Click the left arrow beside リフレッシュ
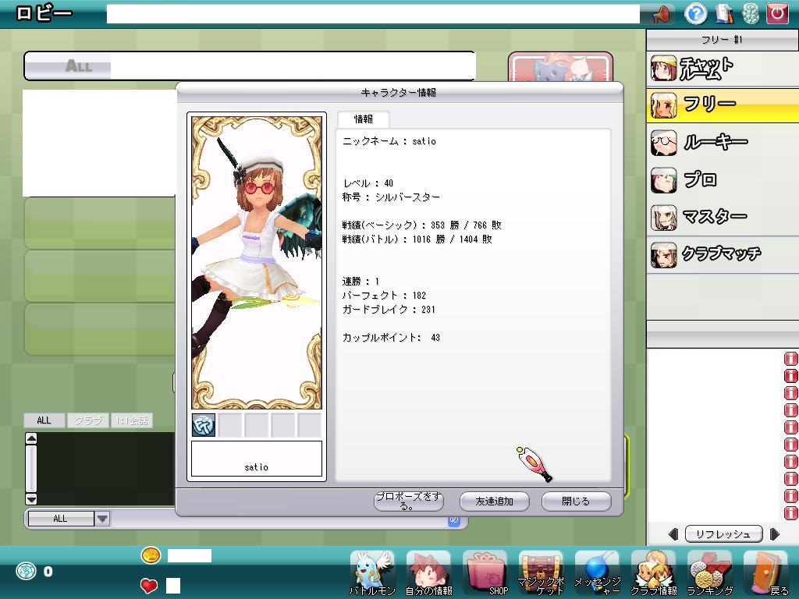 coord(673,534)
